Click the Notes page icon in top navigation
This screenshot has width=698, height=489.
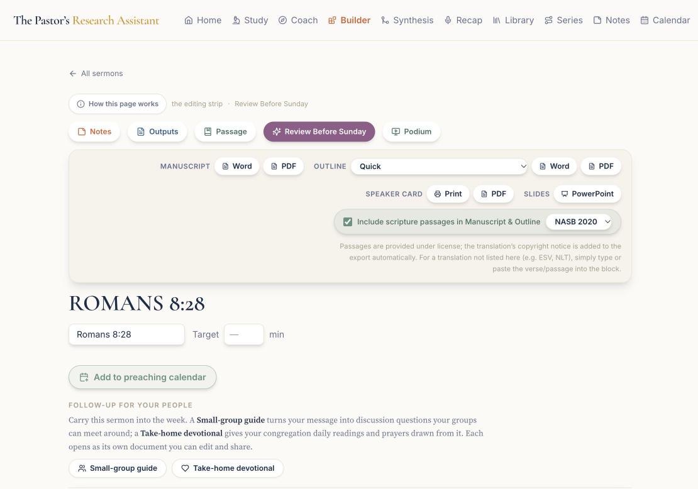(x=597, y=20)
